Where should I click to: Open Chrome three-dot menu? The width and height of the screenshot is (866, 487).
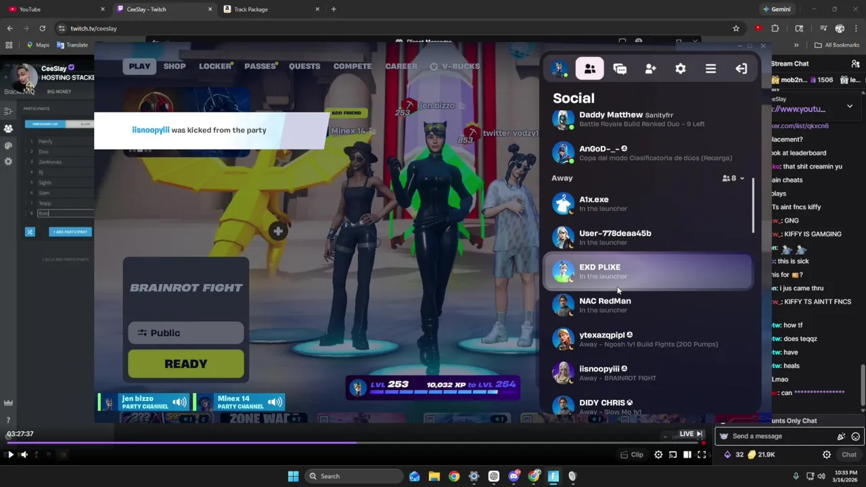pos(856,28)
